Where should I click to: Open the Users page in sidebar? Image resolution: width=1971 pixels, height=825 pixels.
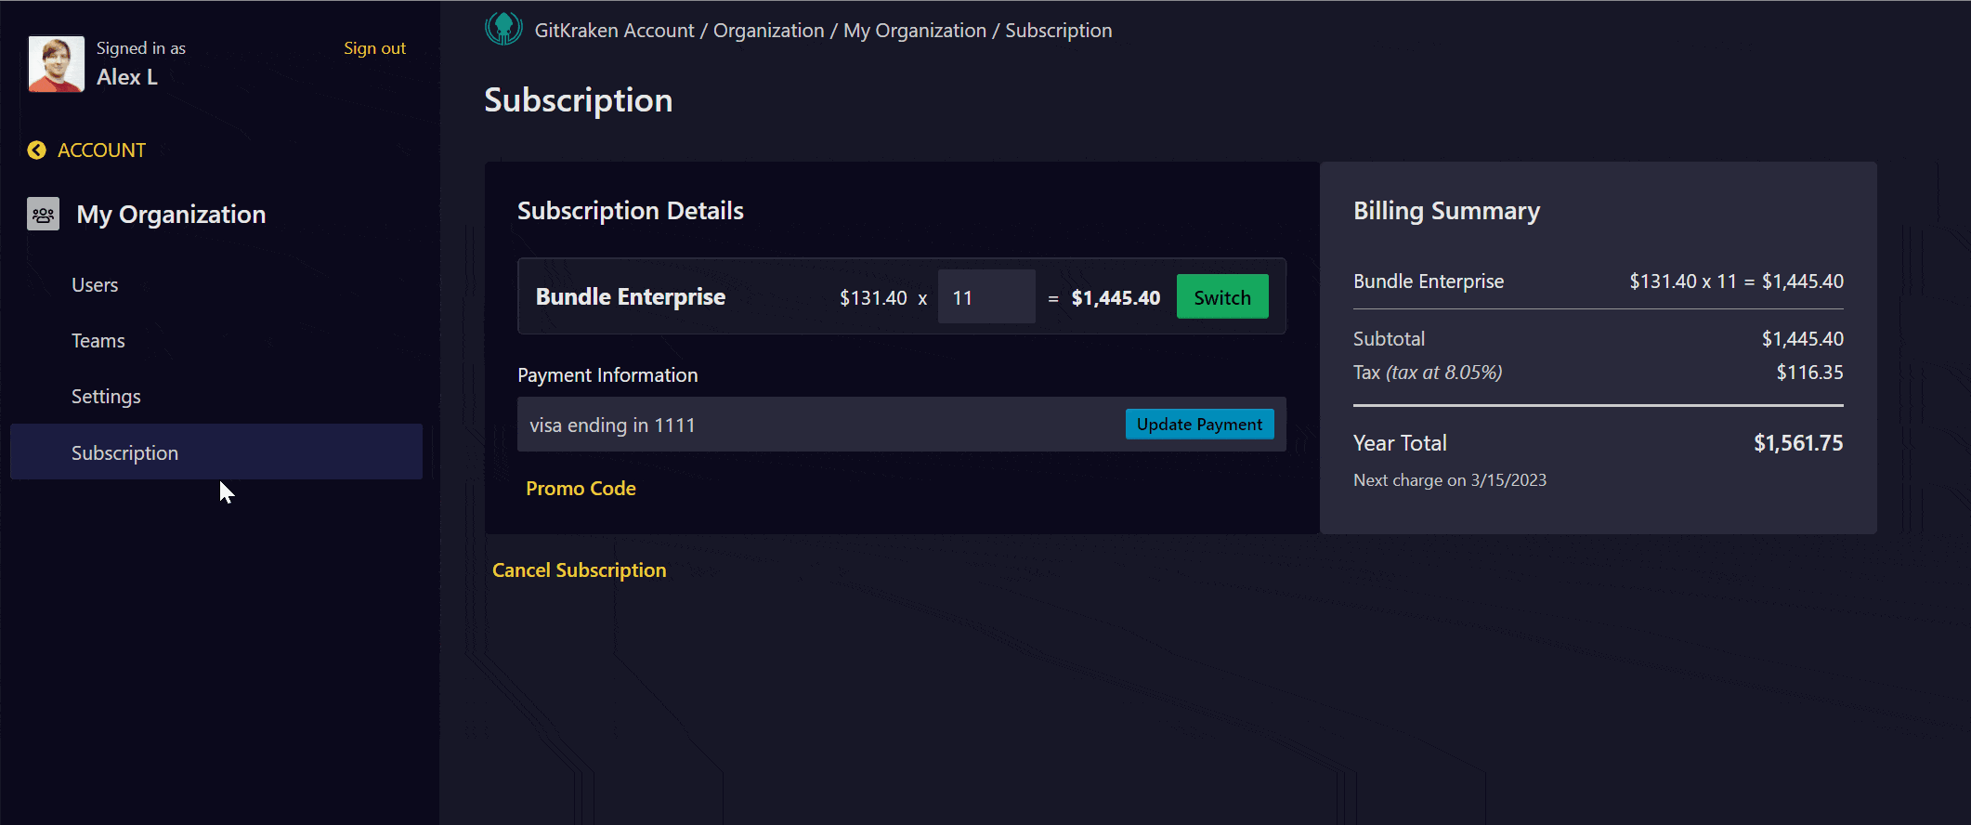click(x=95, y=285)
